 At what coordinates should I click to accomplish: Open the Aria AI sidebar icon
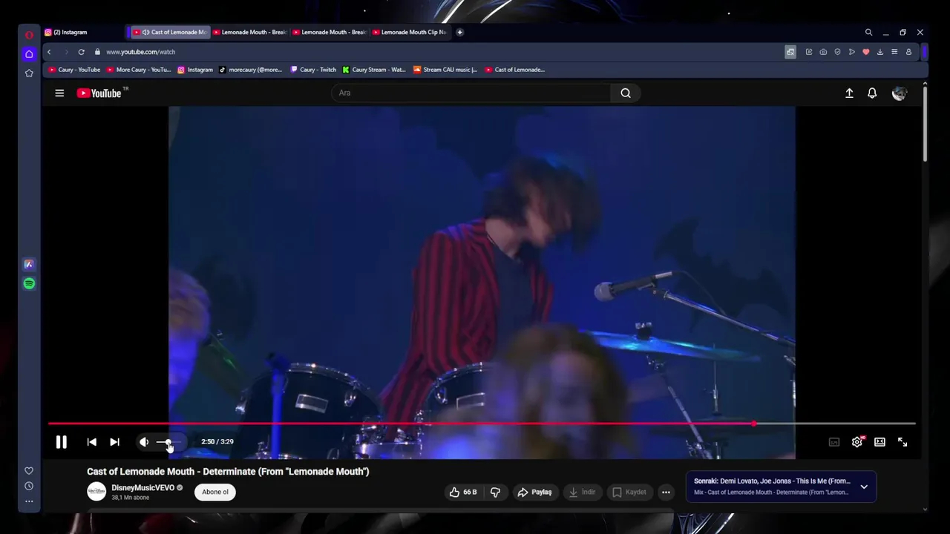coord(29,264)
